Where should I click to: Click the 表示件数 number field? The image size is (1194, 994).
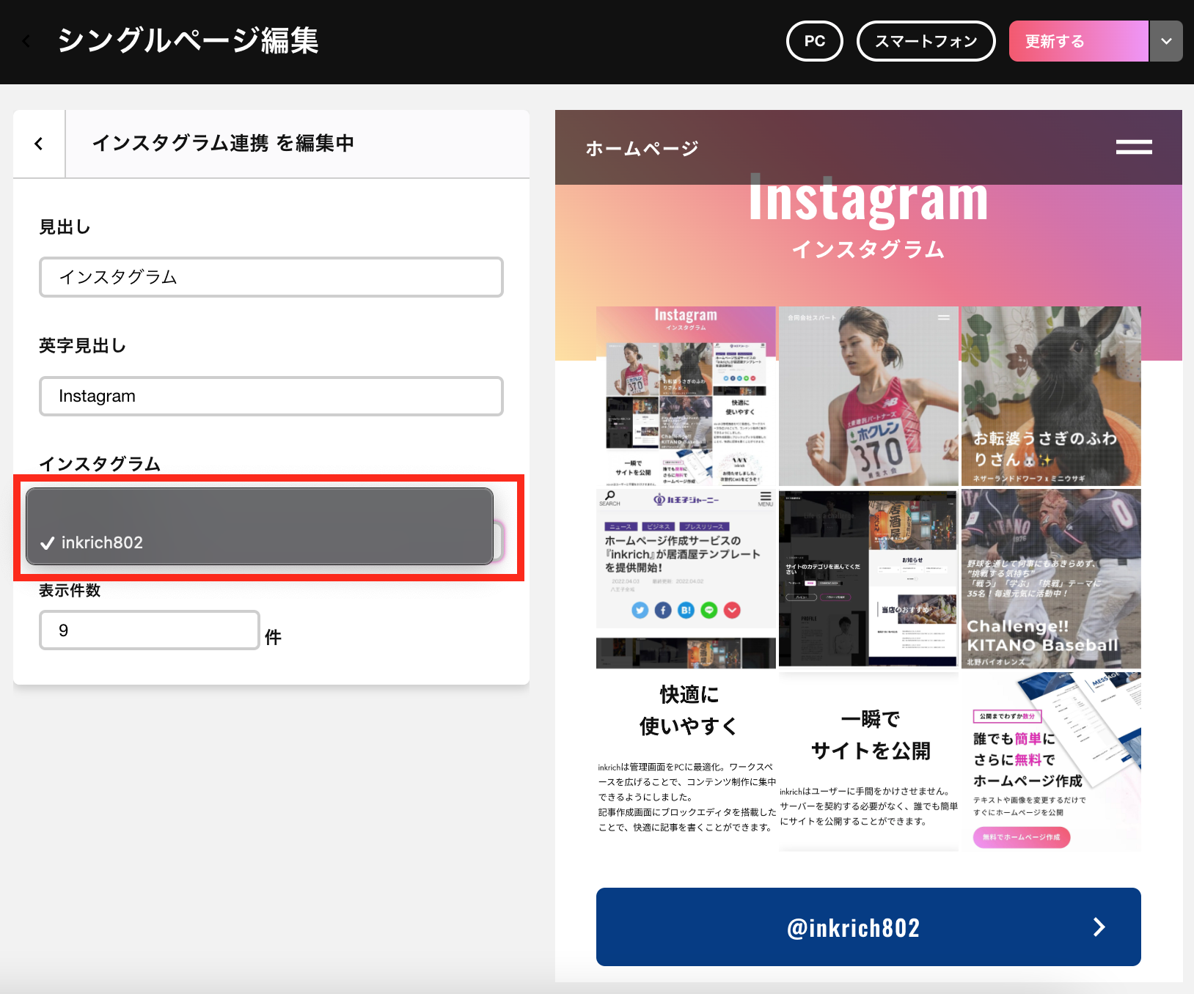point(150,630)
